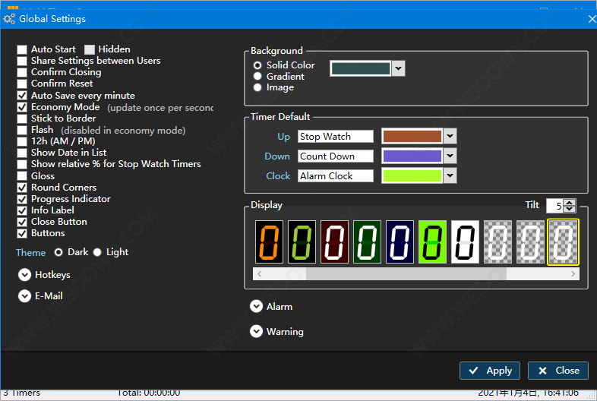Close Global Settings with the X
This screenshot has height=401, width=597.
pos(592,19)
